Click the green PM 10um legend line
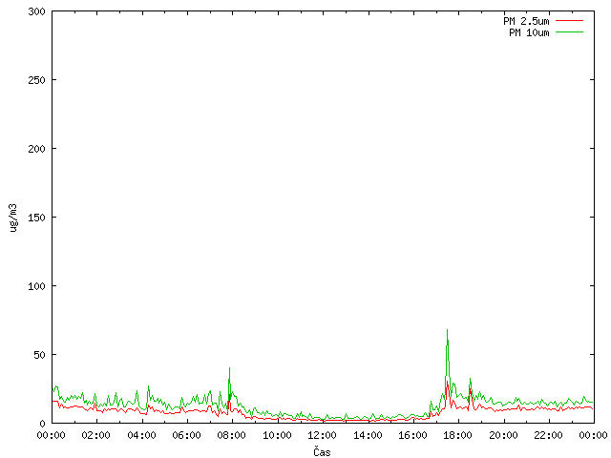The width and height of the screenshot is (611, 458). [x=569, y=31]
